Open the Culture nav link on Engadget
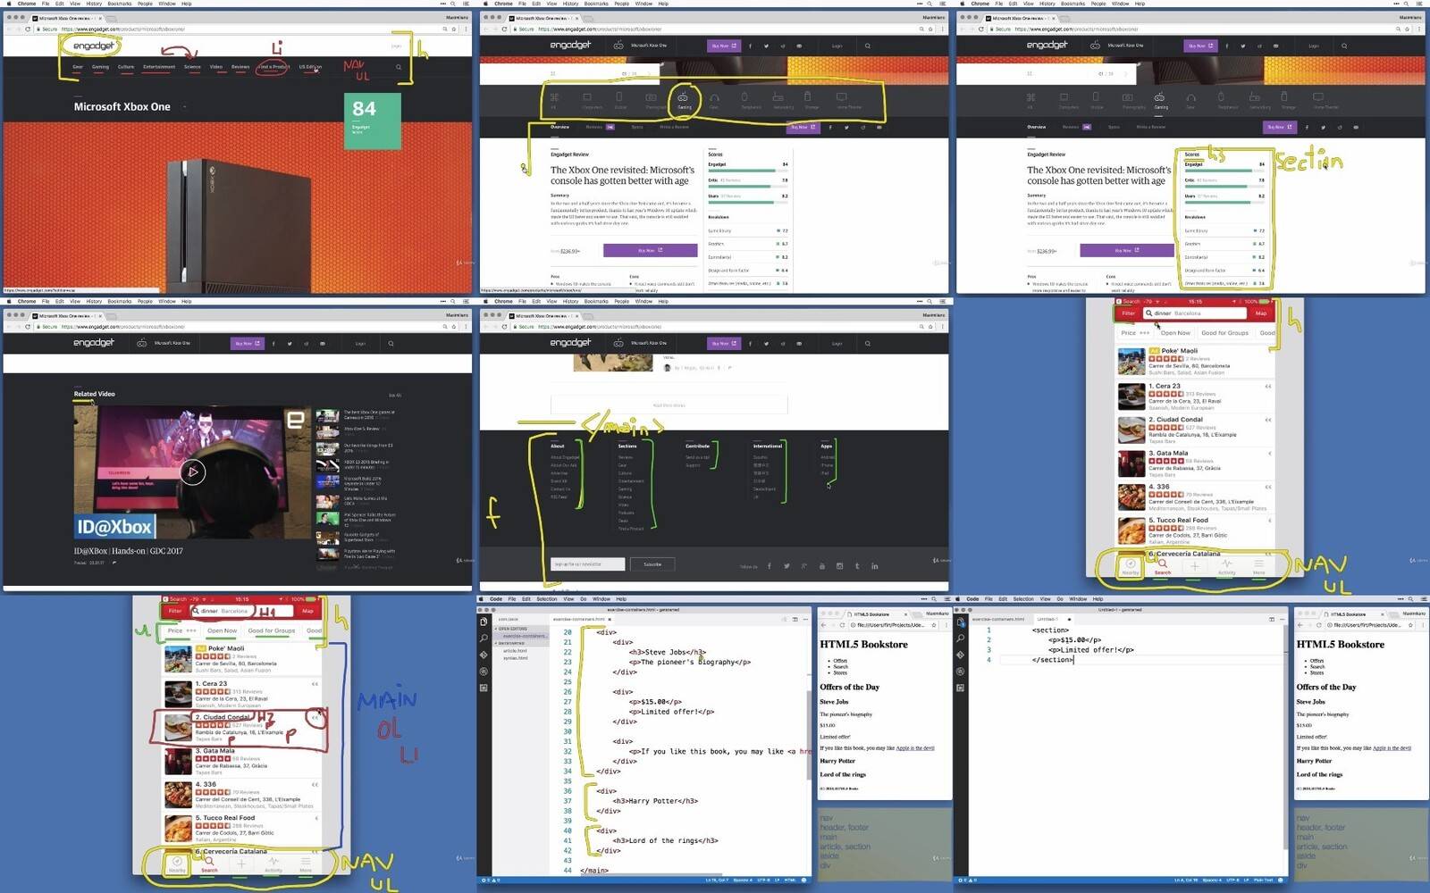This screenshot has width=1430, height=893. point(126,67)
